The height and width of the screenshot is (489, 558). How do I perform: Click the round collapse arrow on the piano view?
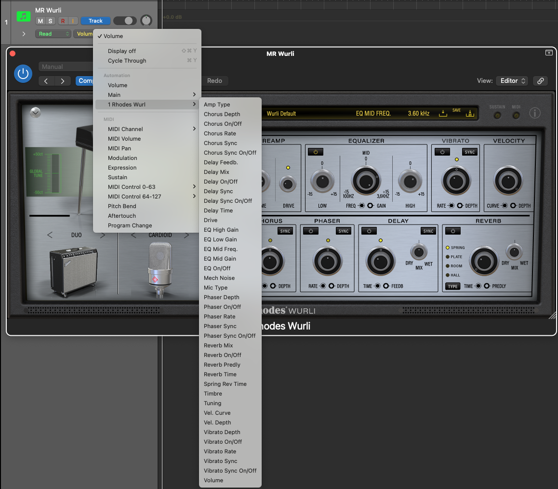pos(35,112)
